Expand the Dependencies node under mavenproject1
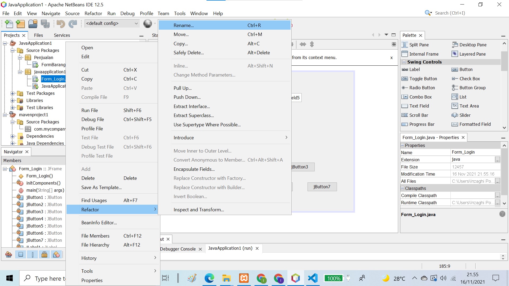 coord(13,136)
